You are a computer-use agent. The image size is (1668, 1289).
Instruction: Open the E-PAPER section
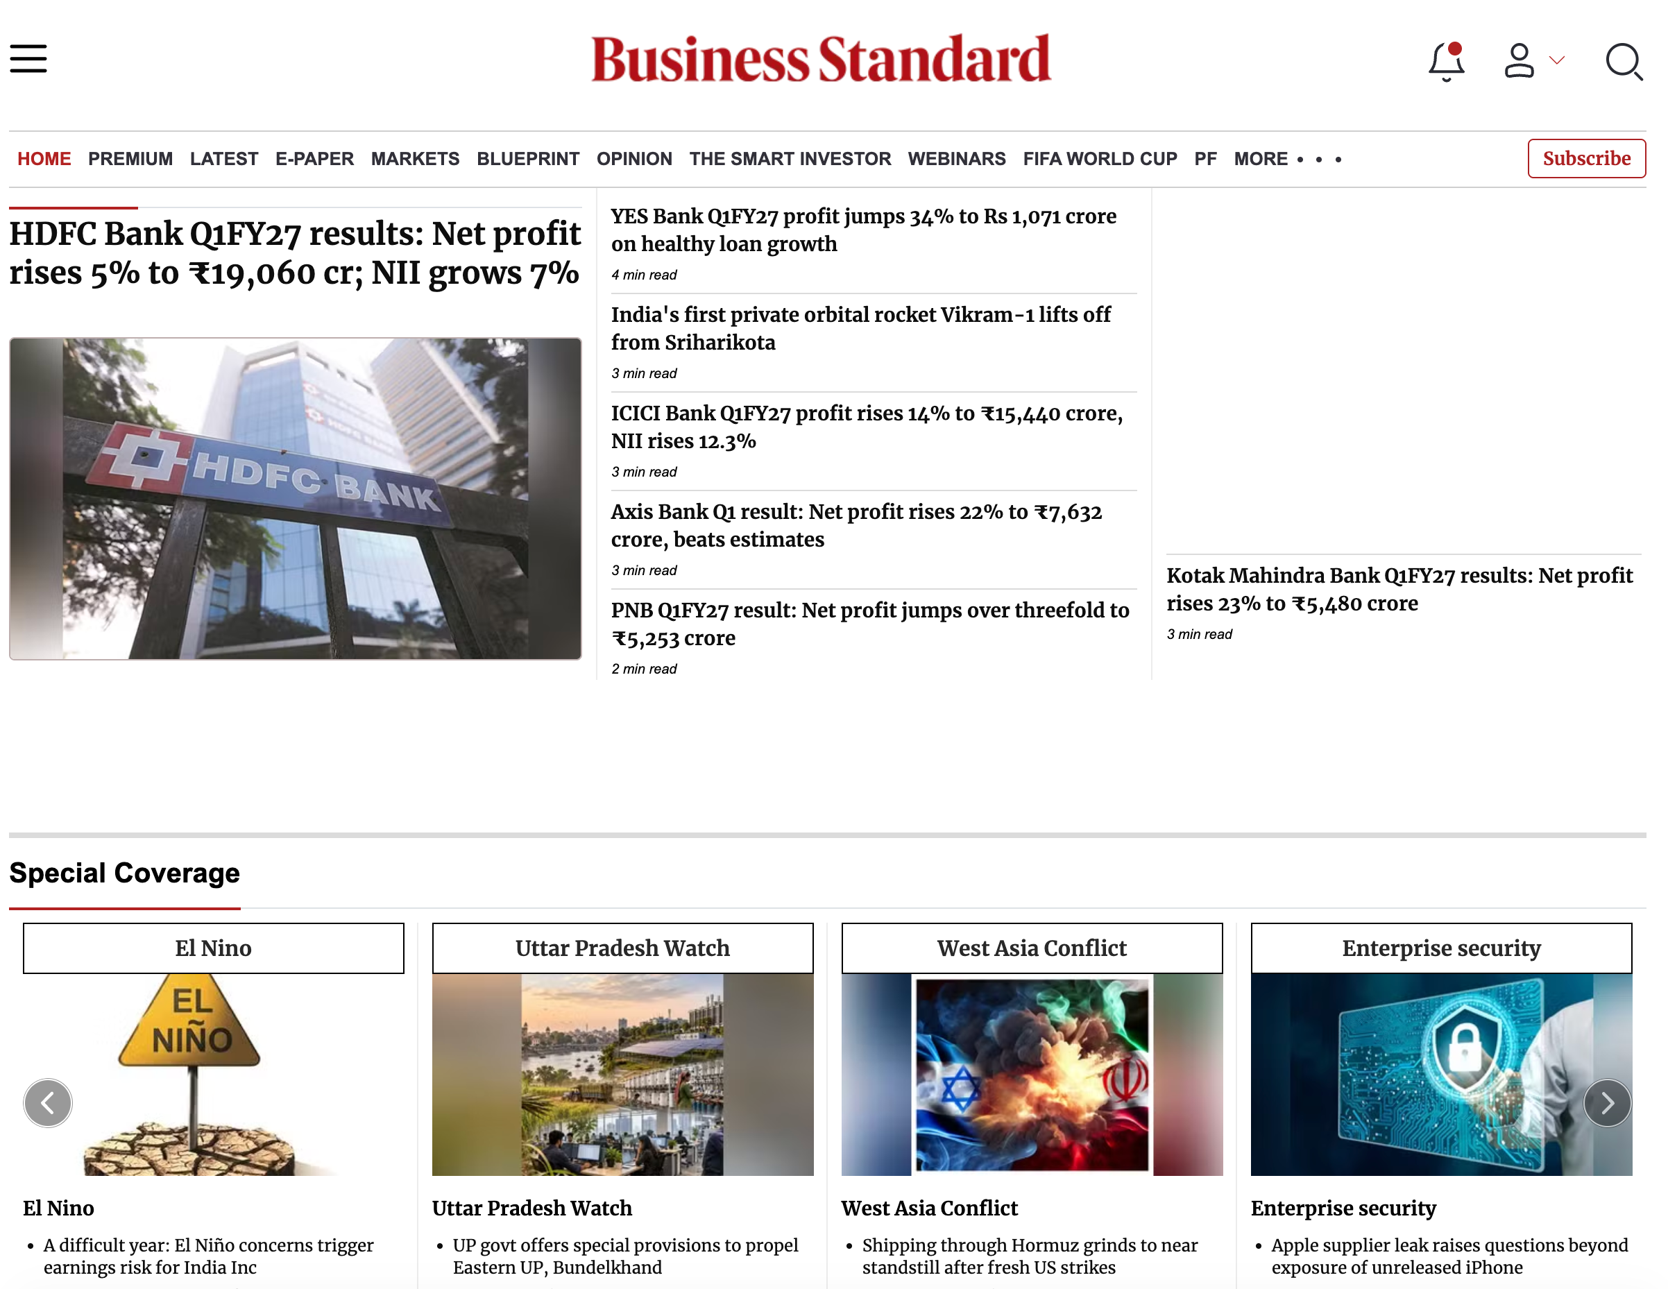pyautogui.click(x=315, y=159)
